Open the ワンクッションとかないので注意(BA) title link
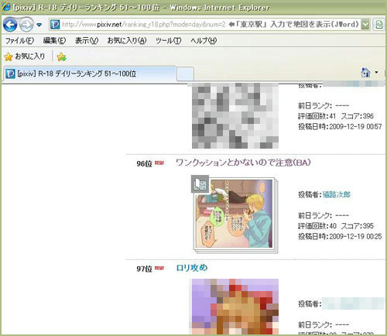The height and width of the screenshot is (336, 387). [x=243, y=163]
